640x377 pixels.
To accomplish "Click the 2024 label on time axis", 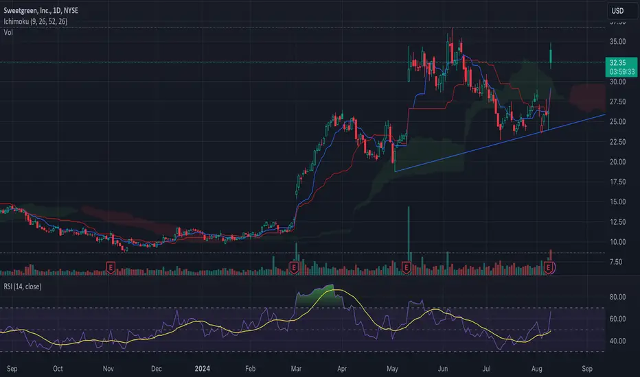I will [x=203, y=369].
